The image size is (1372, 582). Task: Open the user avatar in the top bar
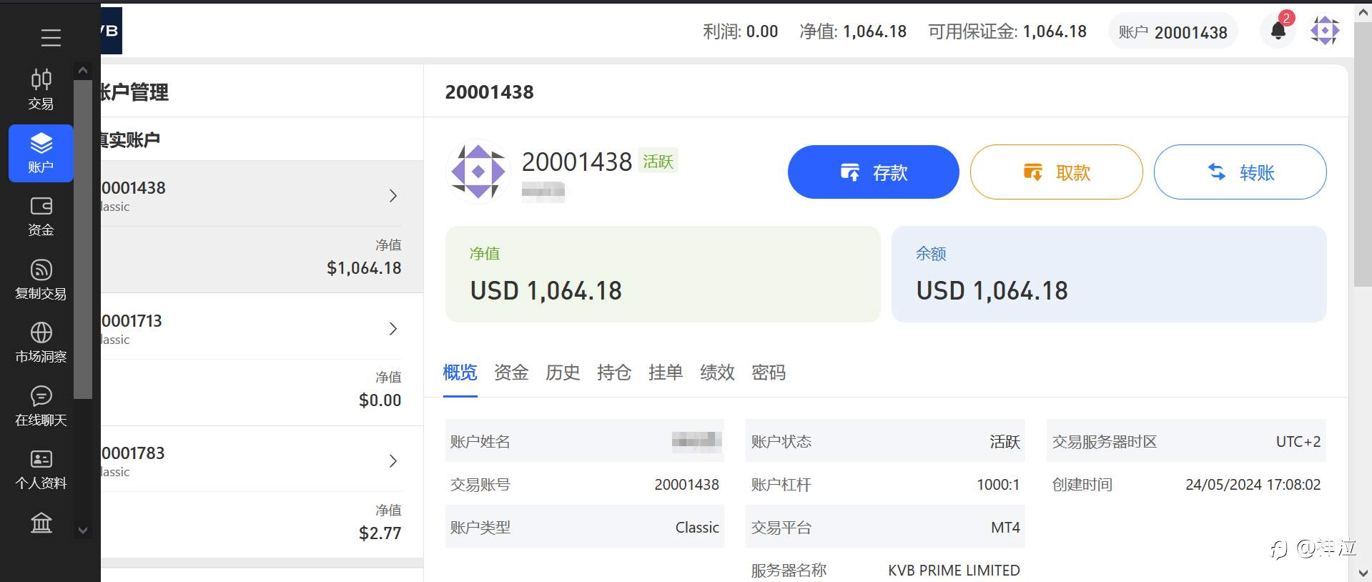pyautogui.click(x=1325, y=31)
